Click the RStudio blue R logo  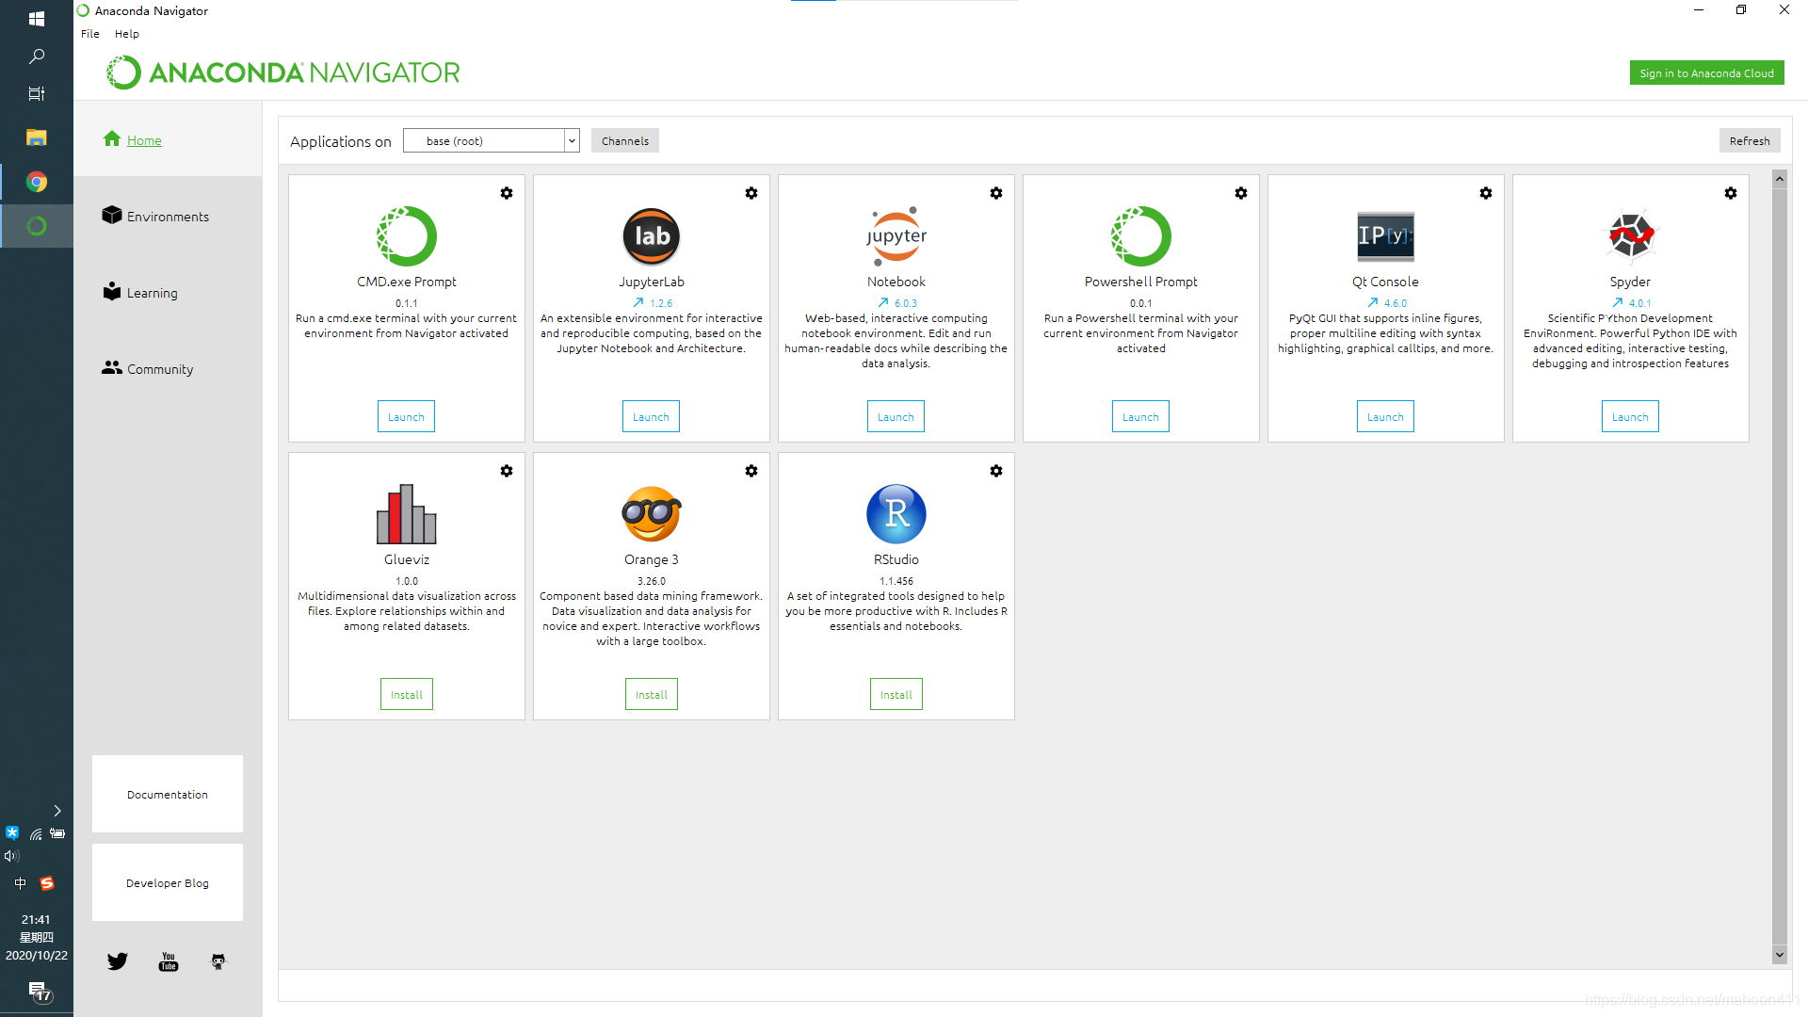896,514
